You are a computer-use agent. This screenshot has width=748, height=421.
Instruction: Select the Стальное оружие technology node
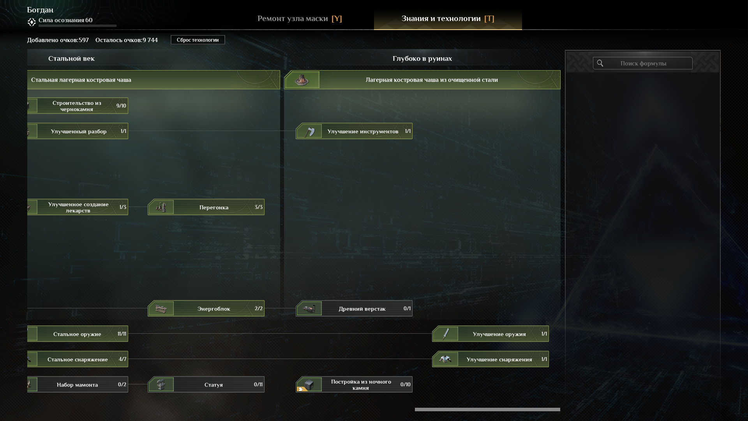tap(78, 334)
